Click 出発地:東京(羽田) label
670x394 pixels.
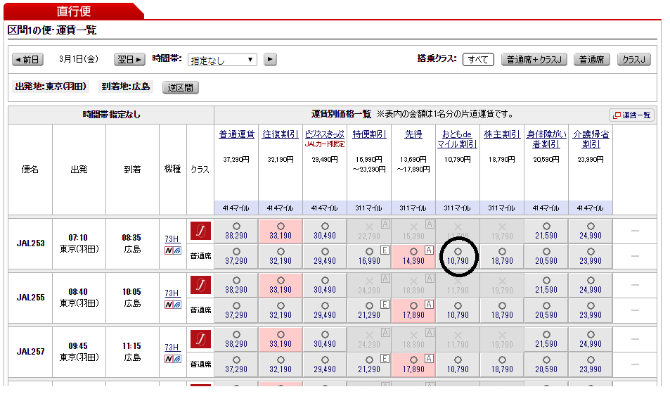click(51, 87)
